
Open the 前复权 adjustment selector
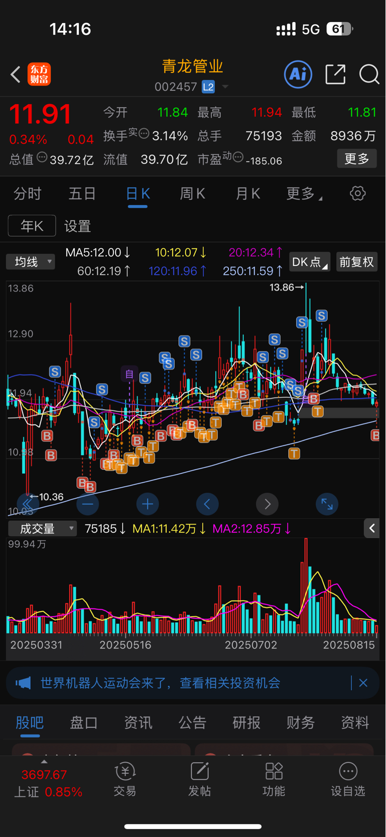(356, 262)
